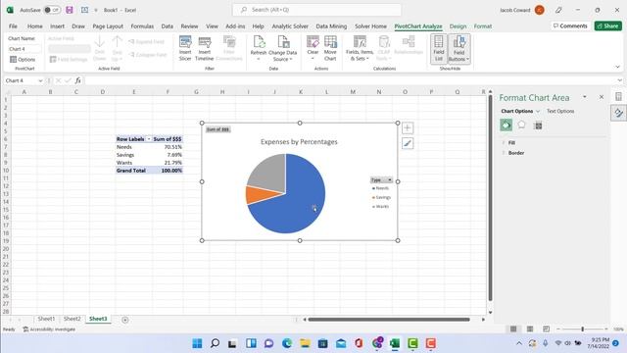Viewport: 627px width, 353px height.
Task: Open the Formulas tab
Action: tap(142, 26)
